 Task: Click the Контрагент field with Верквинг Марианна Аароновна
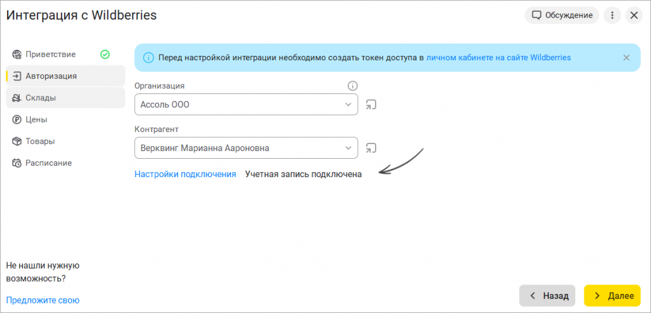[246, 148]
